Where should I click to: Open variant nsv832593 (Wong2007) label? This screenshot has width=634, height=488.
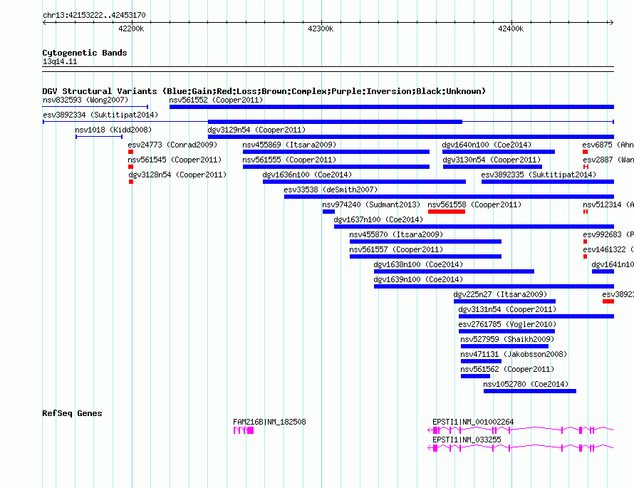85,100
